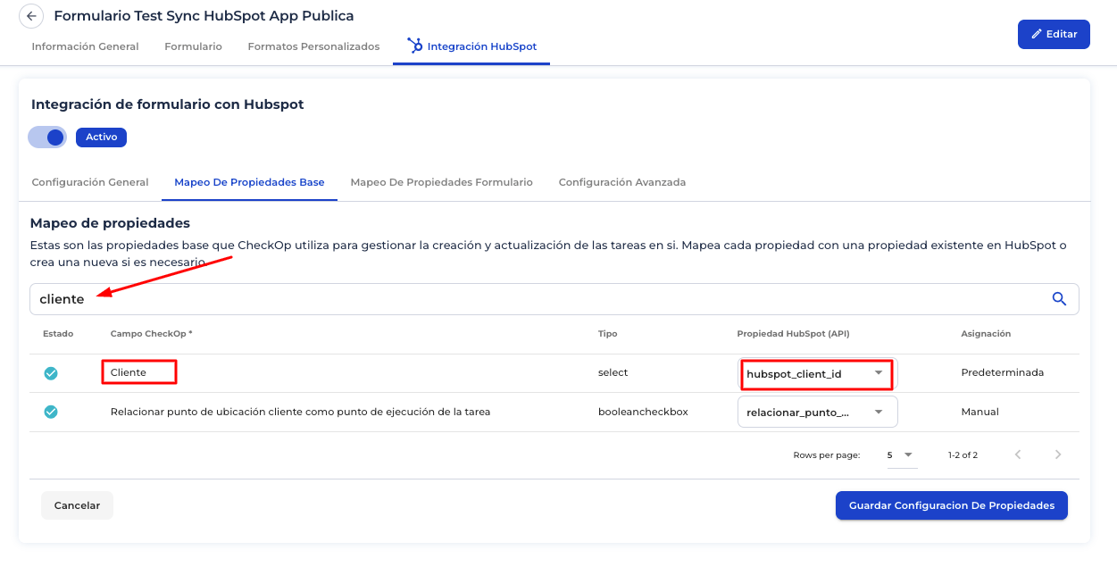Open Mapeo De Propiedades Formulario tab
This screenshot has height=567, width=1117.
pos(441,182)
